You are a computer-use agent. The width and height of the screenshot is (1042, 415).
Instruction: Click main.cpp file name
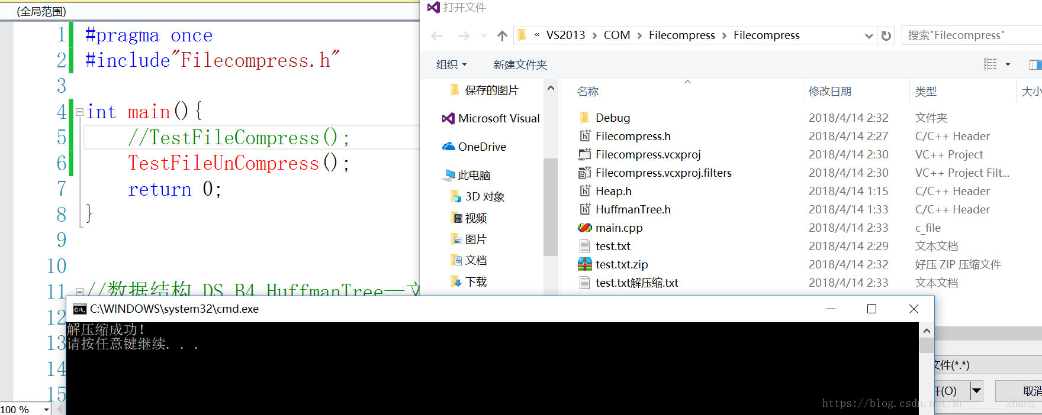[619, 228]
